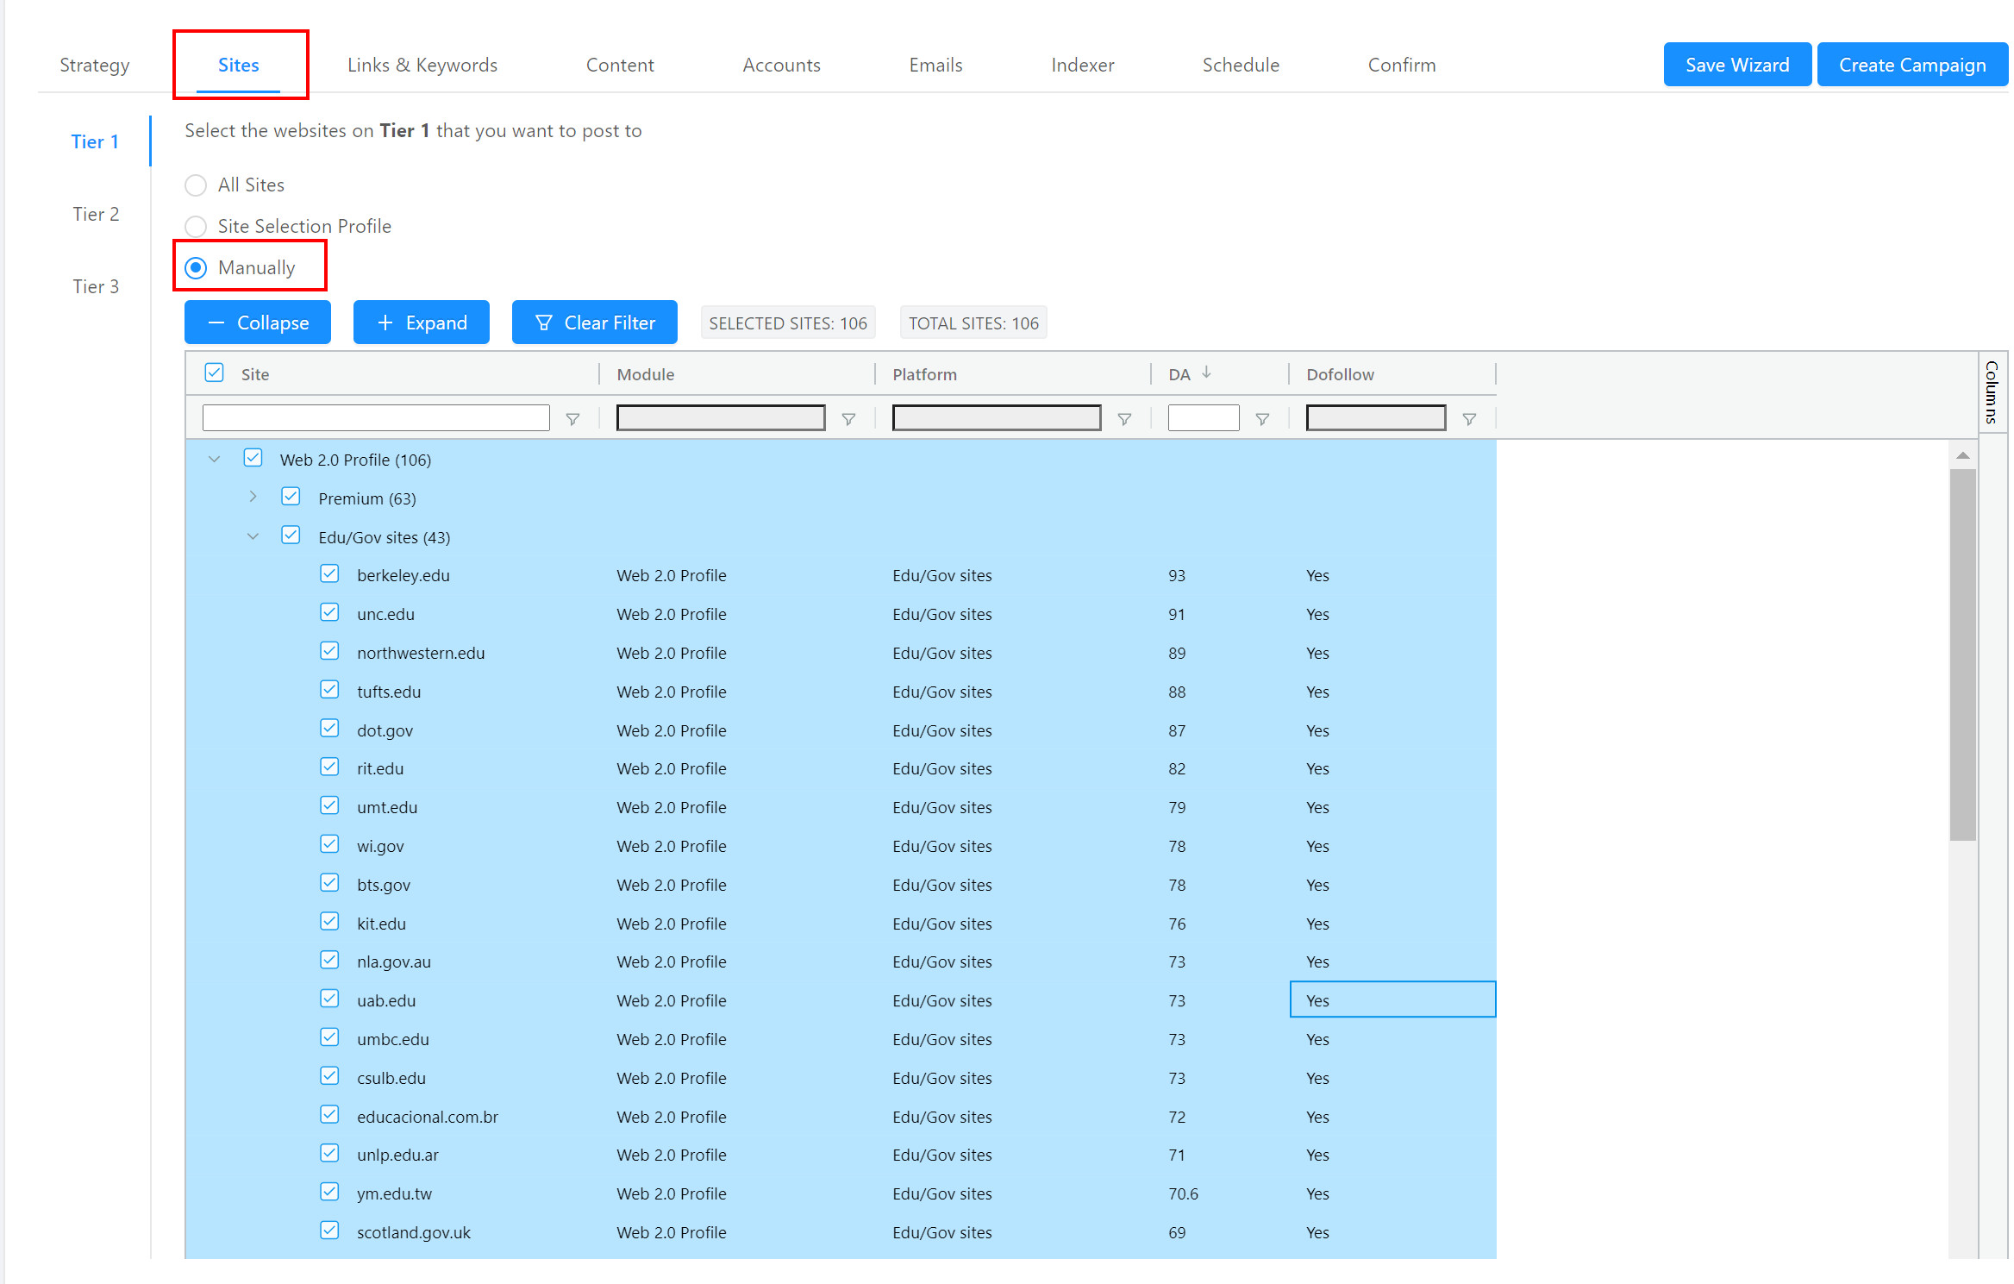Click the Module column filter funnel icon
The width and height of the screenshot is (2014, 1284).
point(849,418)
